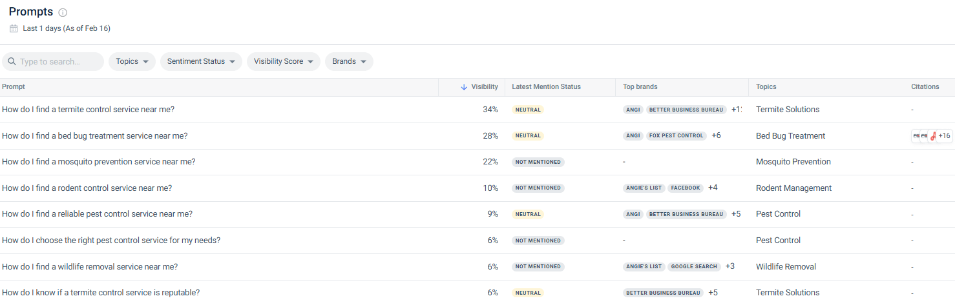Click the +3 more brands indicator

(730, 267)
